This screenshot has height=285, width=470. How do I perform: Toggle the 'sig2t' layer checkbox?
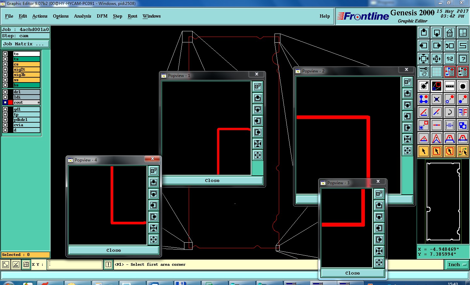click(x=5, y=69)
